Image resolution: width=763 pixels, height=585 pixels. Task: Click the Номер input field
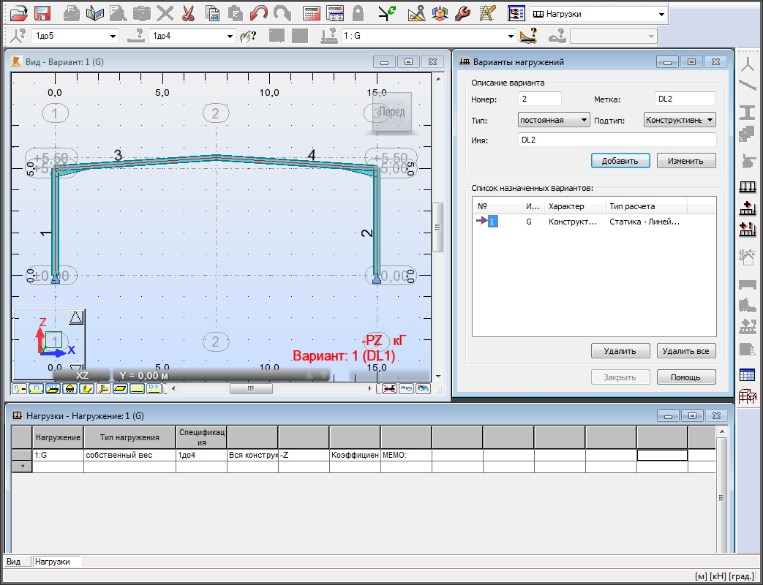coord(540,99)
